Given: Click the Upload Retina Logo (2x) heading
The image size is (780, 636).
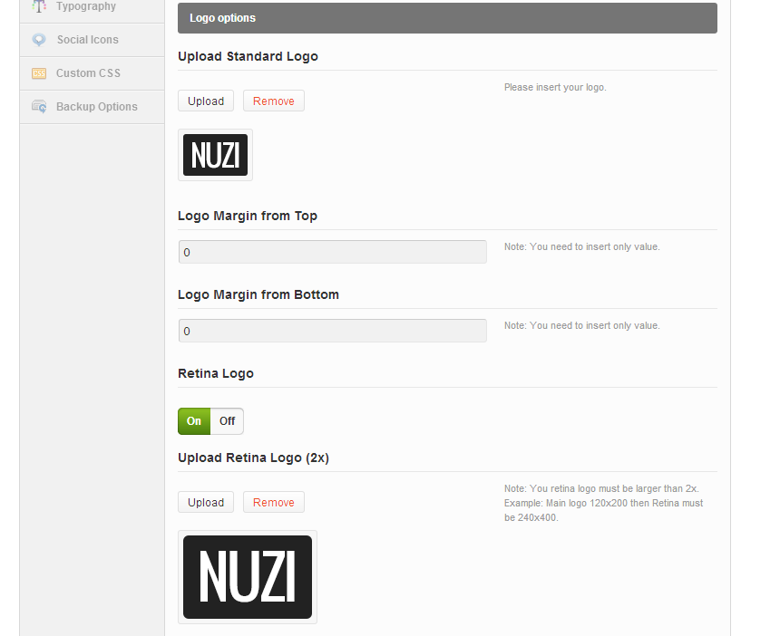Looking at the screenshot, I should [x=253, y=458].
